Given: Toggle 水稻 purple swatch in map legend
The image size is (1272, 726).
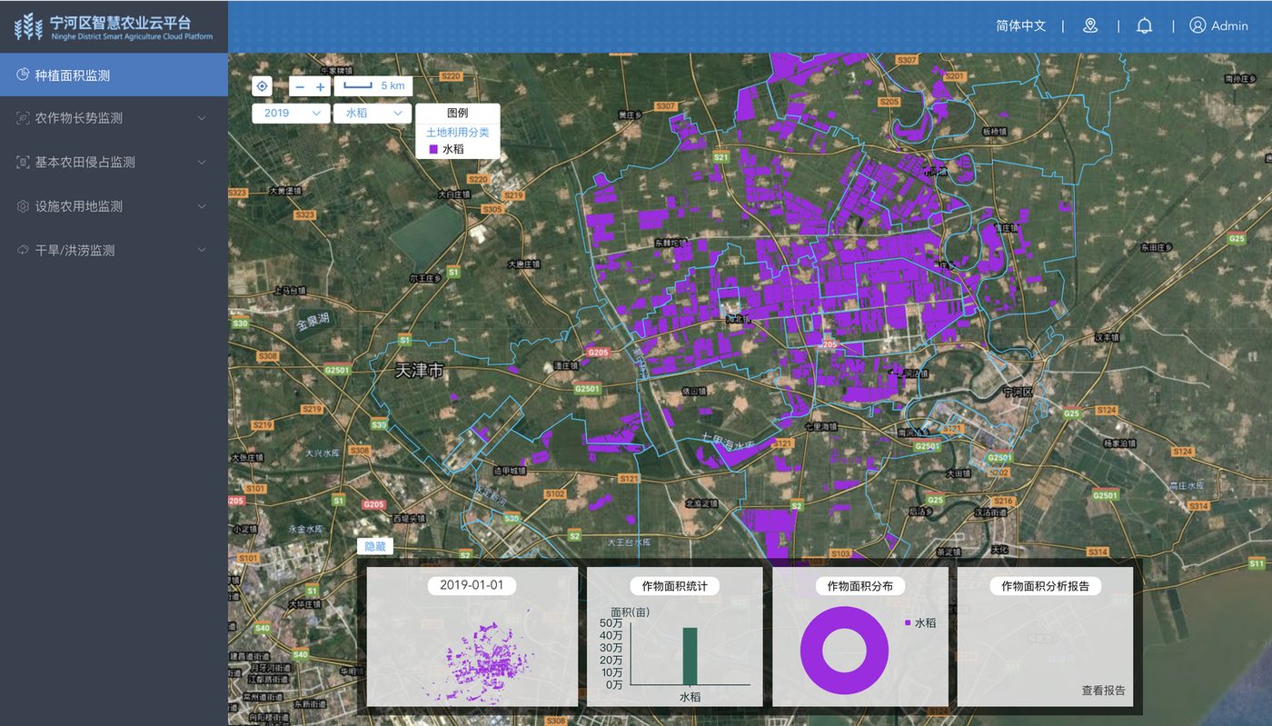Looking at the screenshot, I should pyautogui.click(x=433, y=149).
